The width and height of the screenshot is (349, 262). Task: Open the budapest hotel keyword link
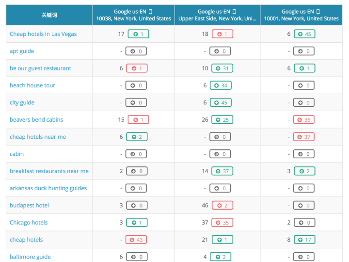pyautogui.click(x=29, y=205)
